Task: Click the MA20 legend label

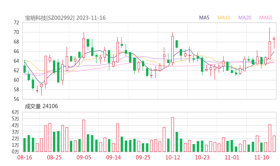Action: (x=245, y=18)
